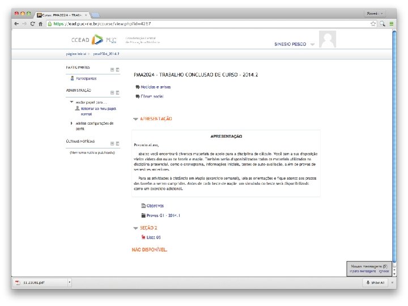Viewport: 408px width, 306px height.
Task: Select the Prezado aluno greeting text
Action: [146, 145]
